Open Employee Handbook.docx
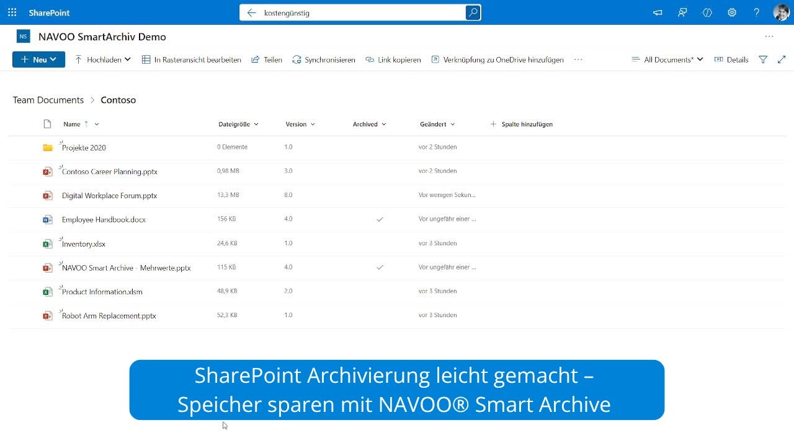Image resolution: width=794 pixels, height=446 pixels. tap(104, 219)
